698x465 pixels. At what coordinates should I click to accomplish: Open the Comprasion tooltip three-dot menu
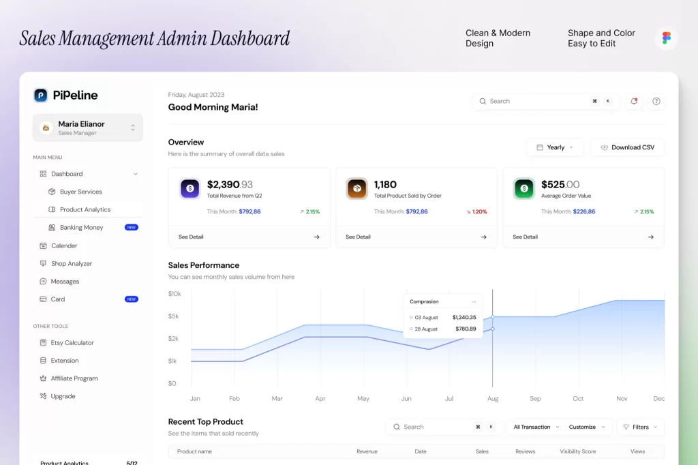tap(474, 301)
